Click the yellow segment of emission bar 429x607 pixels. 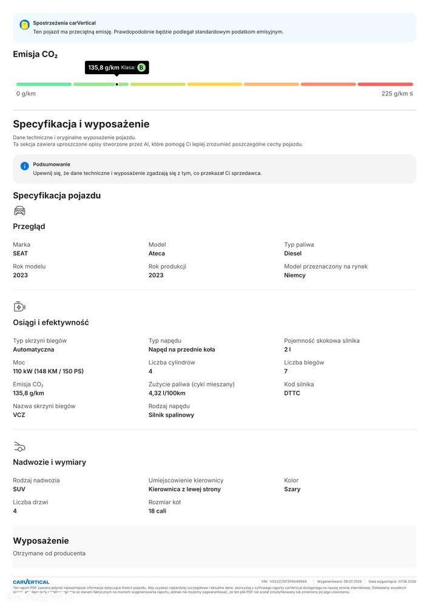(215, 84)
